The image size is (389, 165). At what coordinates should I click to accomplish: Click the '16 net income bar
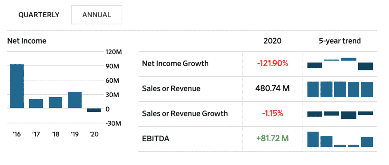17,86
